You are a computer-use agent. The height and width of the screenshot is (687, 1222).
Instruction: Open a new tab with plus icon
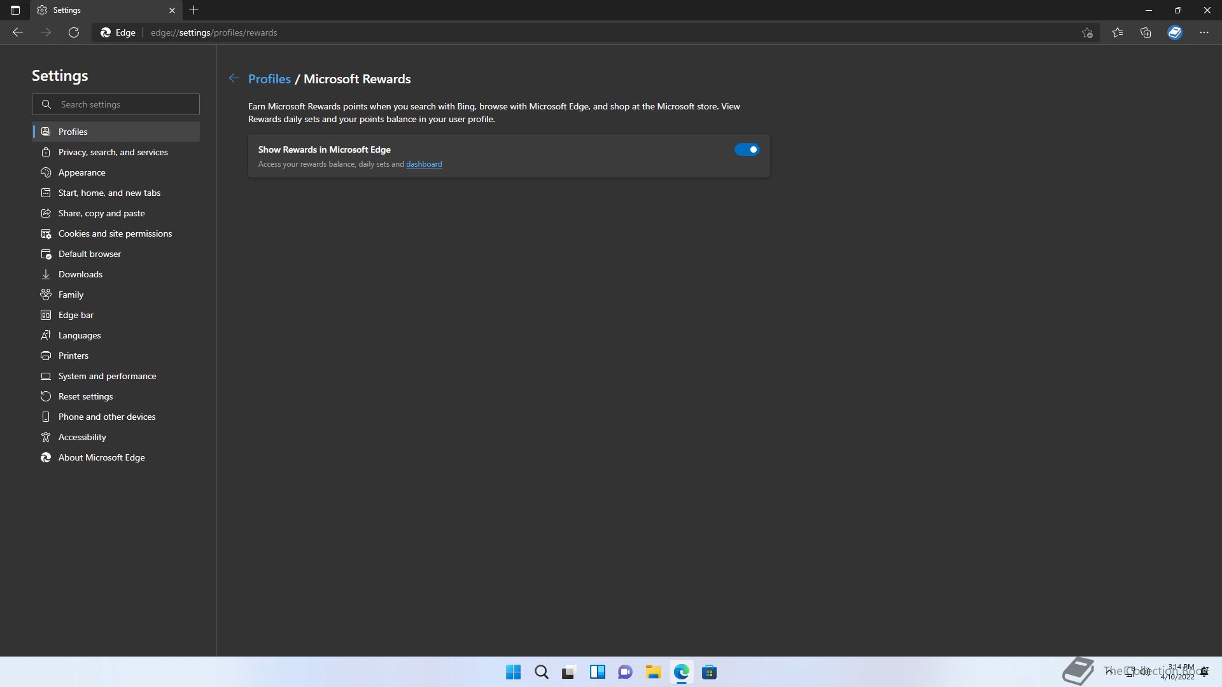click(x=194, y=10)
